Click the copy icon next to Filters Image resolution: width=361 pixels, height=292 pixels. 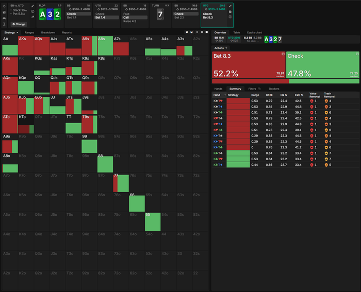[259, 89]
